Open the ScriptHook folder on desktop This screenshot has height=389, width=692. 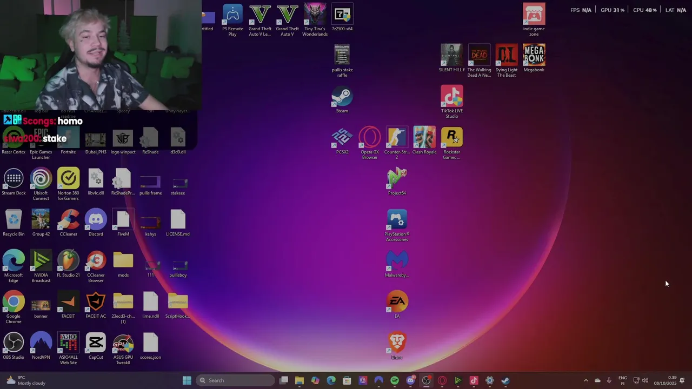point(178,305)
